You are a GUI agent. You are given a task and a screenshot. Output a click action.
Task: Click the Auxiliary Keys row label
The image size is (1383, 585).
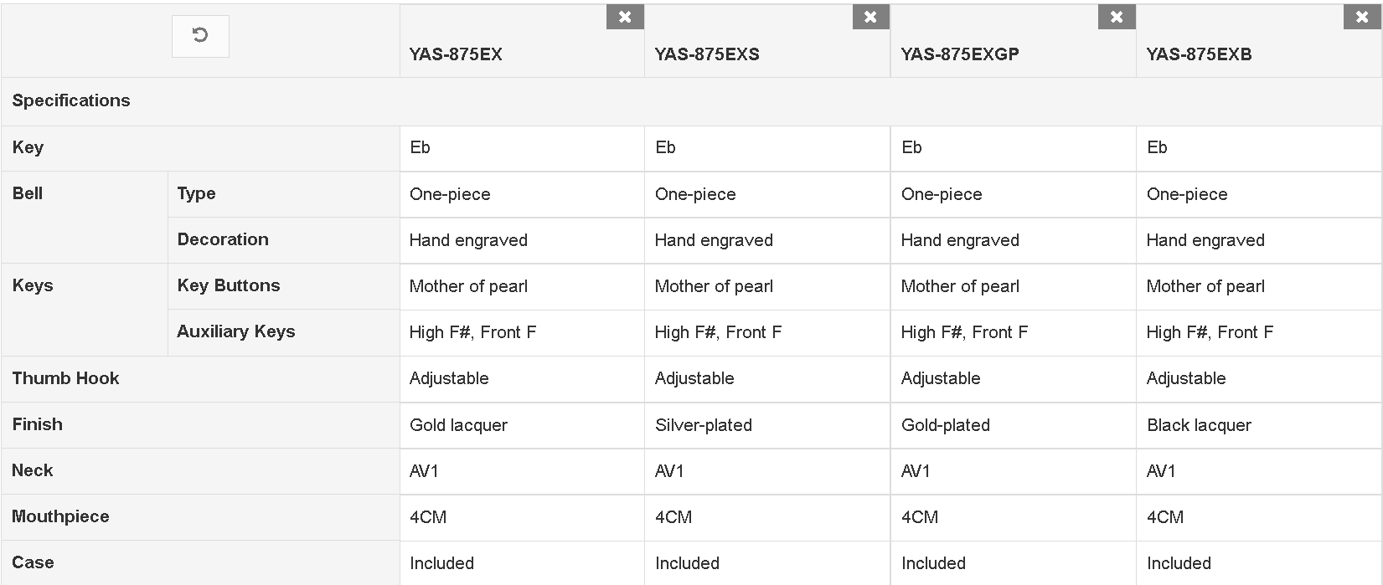click(236, 331)
